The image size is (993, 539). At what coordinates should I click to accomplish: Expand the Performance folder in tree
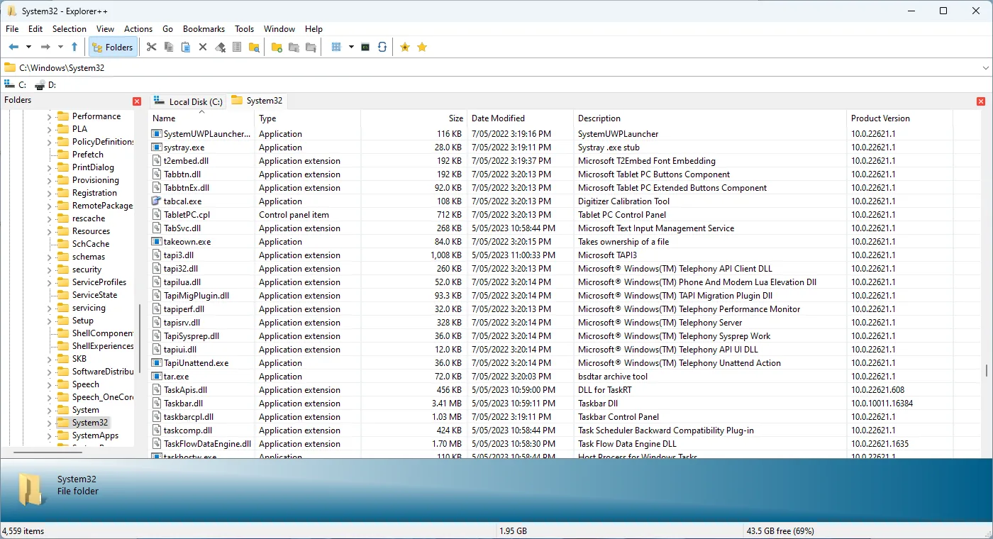[x=50, y=116]
